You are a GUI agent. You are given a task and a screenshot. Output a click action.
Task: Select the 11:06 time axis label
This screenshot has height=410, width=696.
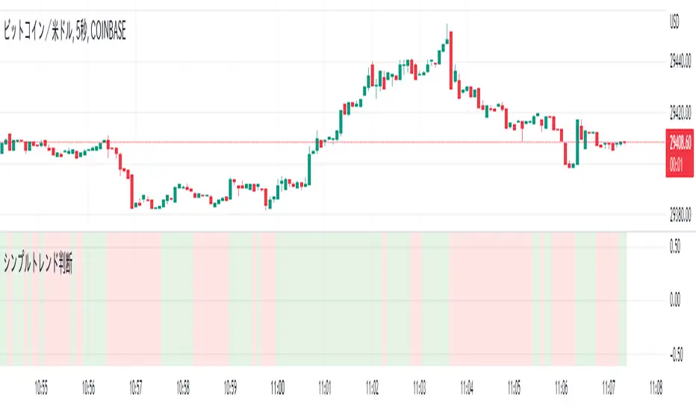point(562,388)
